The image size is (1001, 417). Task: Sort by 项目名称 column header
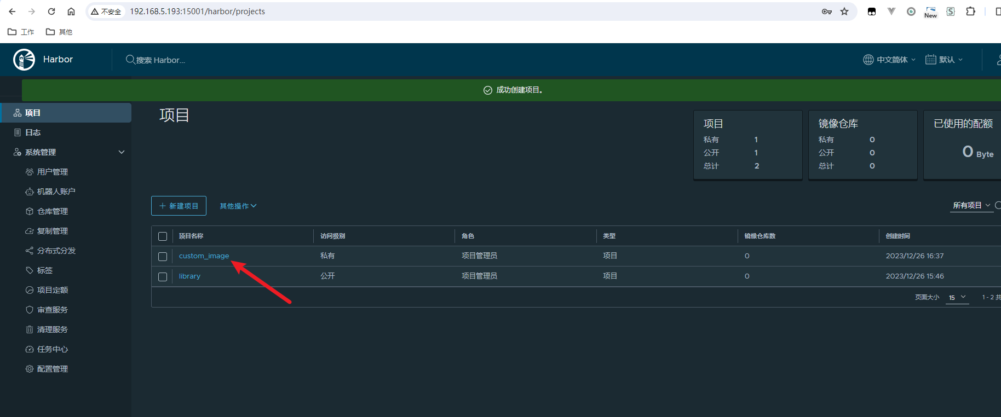click(x=191, y=236)
